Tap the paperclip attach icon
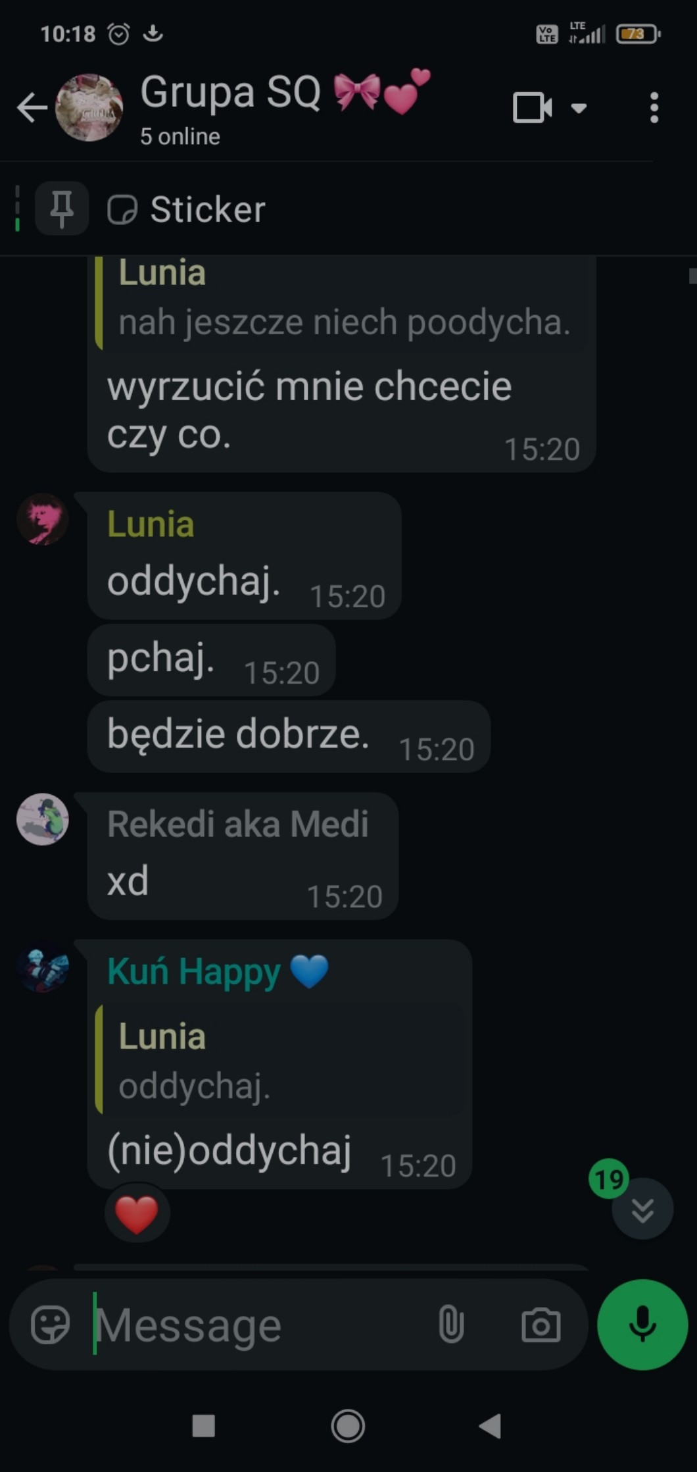The height and width of the screenshot is (1472, 697). pyautogui.click(x=451, y=1325)
